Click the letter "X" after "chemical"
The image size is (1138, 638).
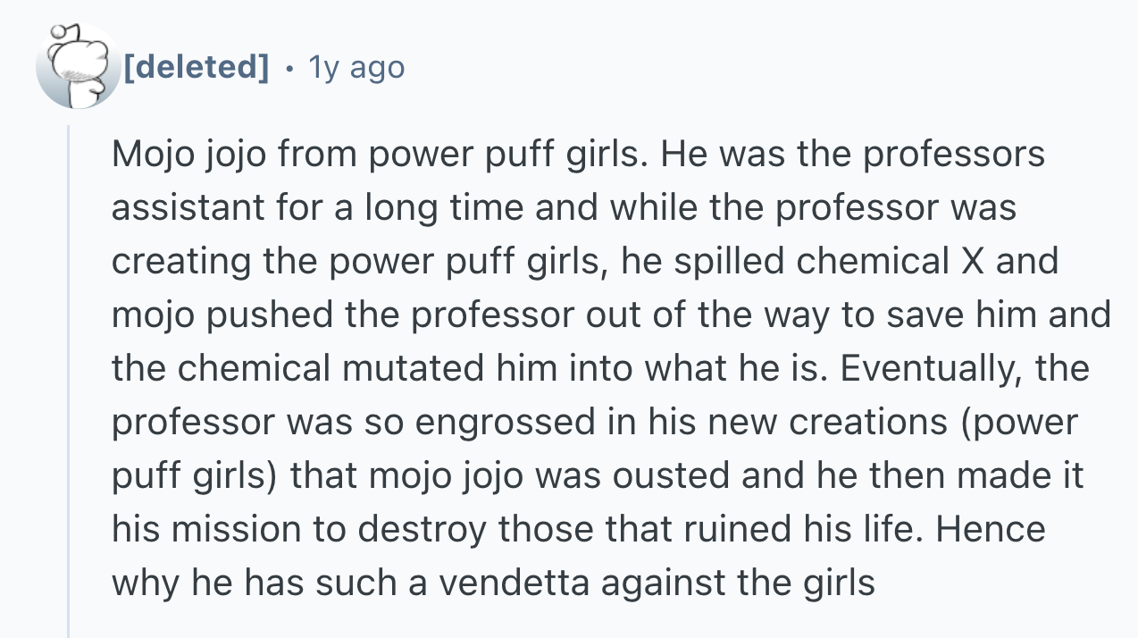pos(970,261)
